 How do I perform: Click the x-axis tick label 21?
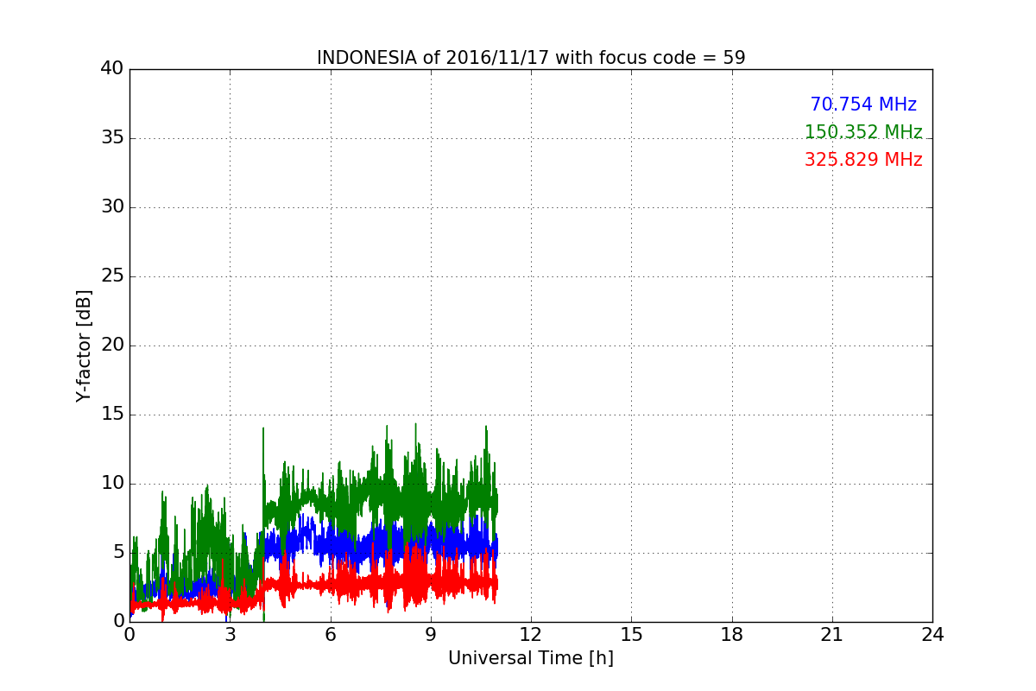pyautogui.click(x=832, y=635)
